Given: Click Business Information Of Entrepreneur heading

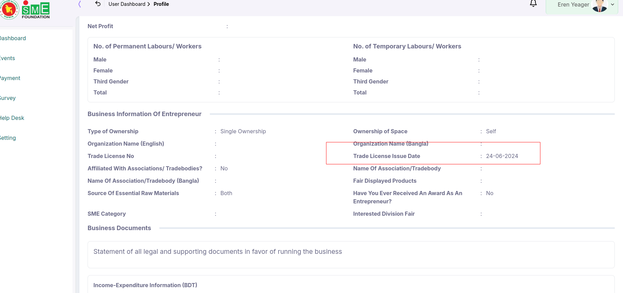Looking at the screenshot, I should 144,114.
